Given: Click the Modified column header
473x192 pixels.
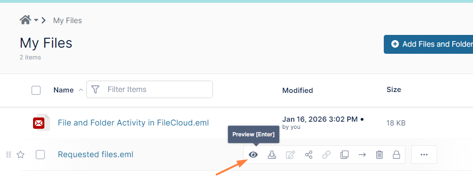Looking at the screenshot, I should (297, 90).
